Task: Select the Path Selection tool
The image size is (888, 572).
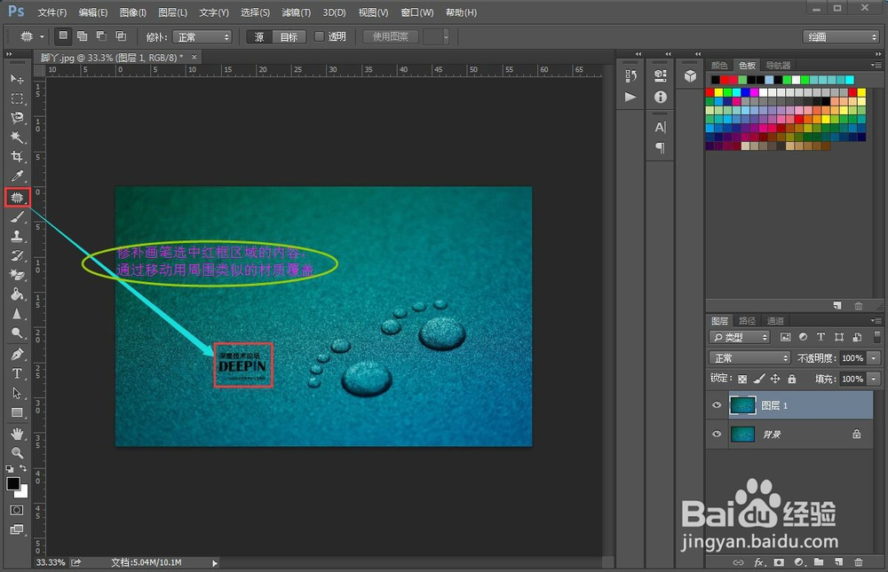Action: coord(17,393)
